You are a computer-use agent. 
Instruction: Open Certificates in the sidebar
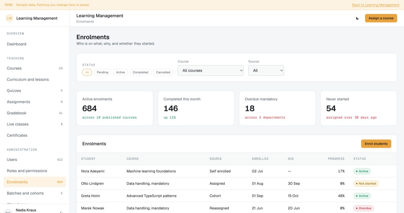click(35, 135)
